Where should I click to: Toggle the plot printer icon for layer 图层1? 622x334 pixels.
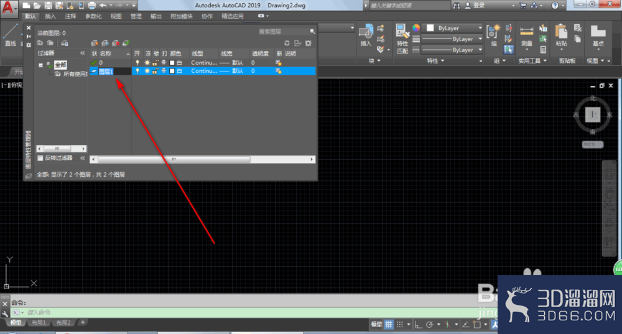tap(164, 71)
